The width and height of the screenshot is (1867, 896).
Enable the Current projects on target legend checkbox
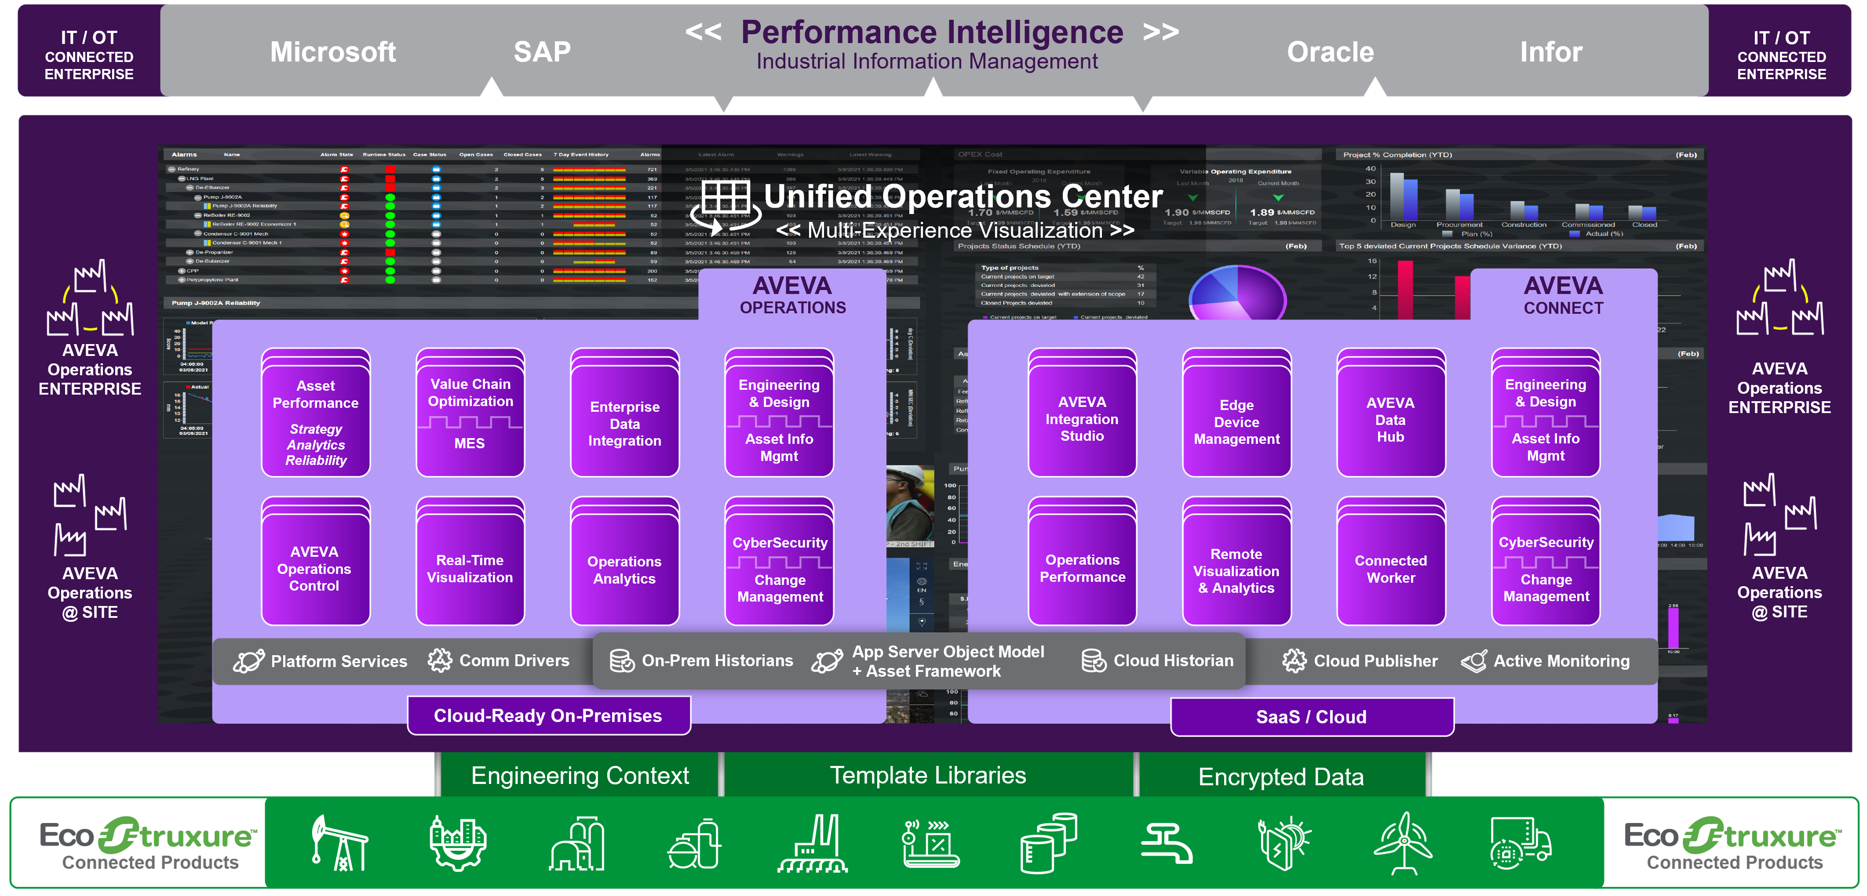coord(986,317)
